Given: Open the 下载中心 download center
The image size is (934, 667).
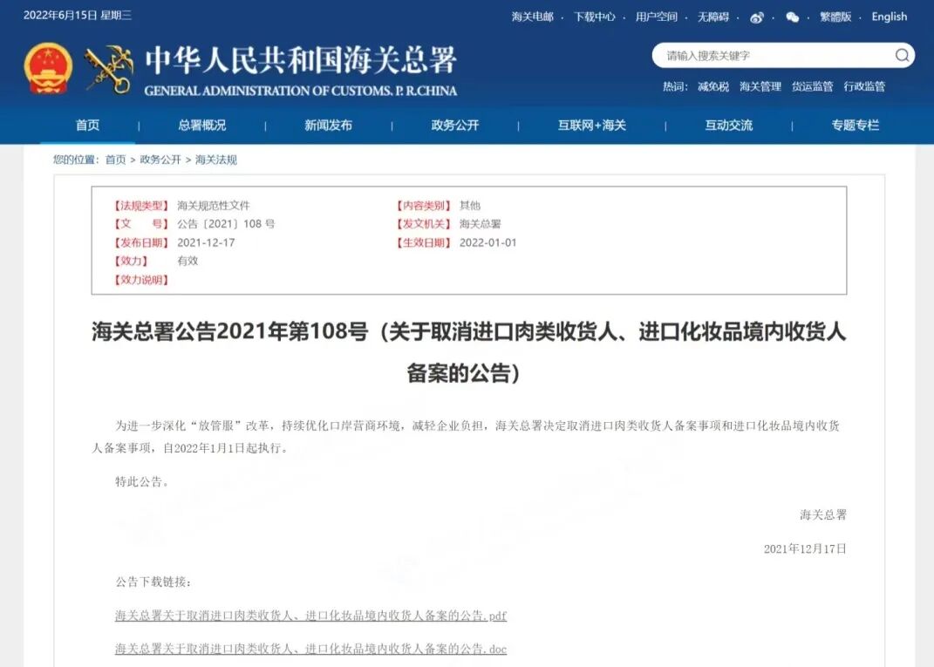Looking at the screenshot, I should 597,17.
